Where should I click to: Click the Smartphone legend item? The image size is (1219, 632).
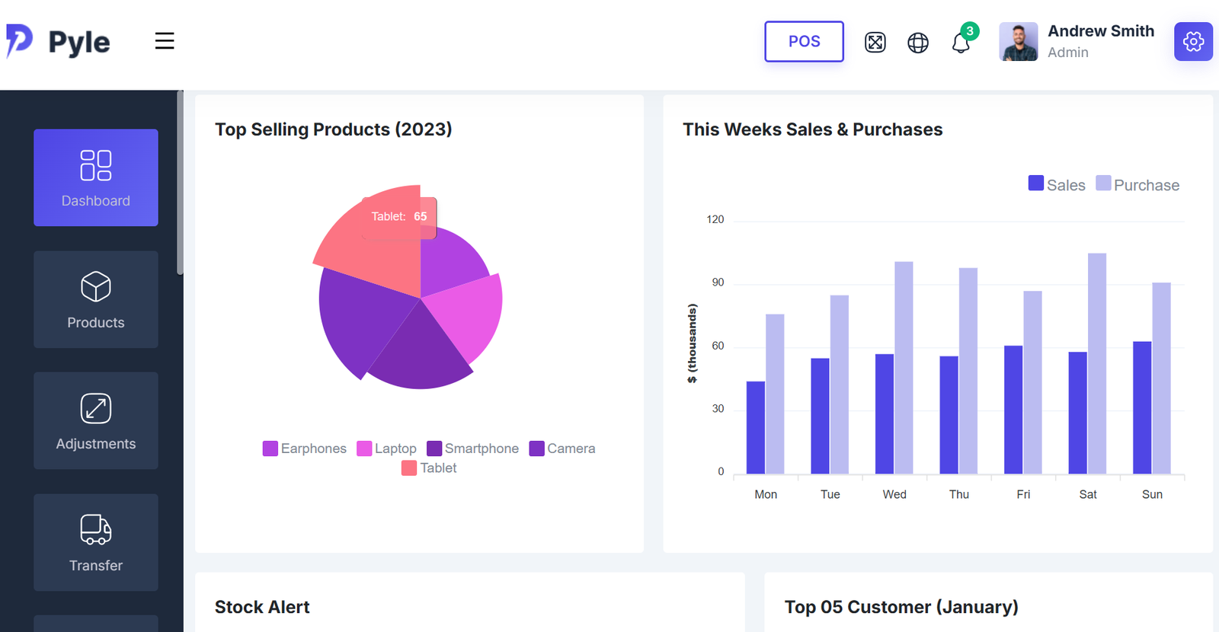473,448
